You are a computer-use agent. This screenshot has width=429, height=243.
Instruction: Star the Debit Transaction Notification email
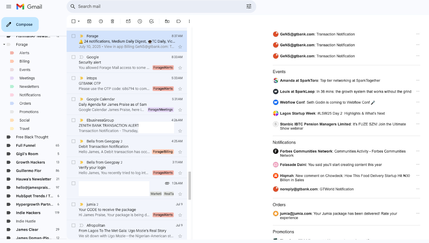click(x=180, y=152)
